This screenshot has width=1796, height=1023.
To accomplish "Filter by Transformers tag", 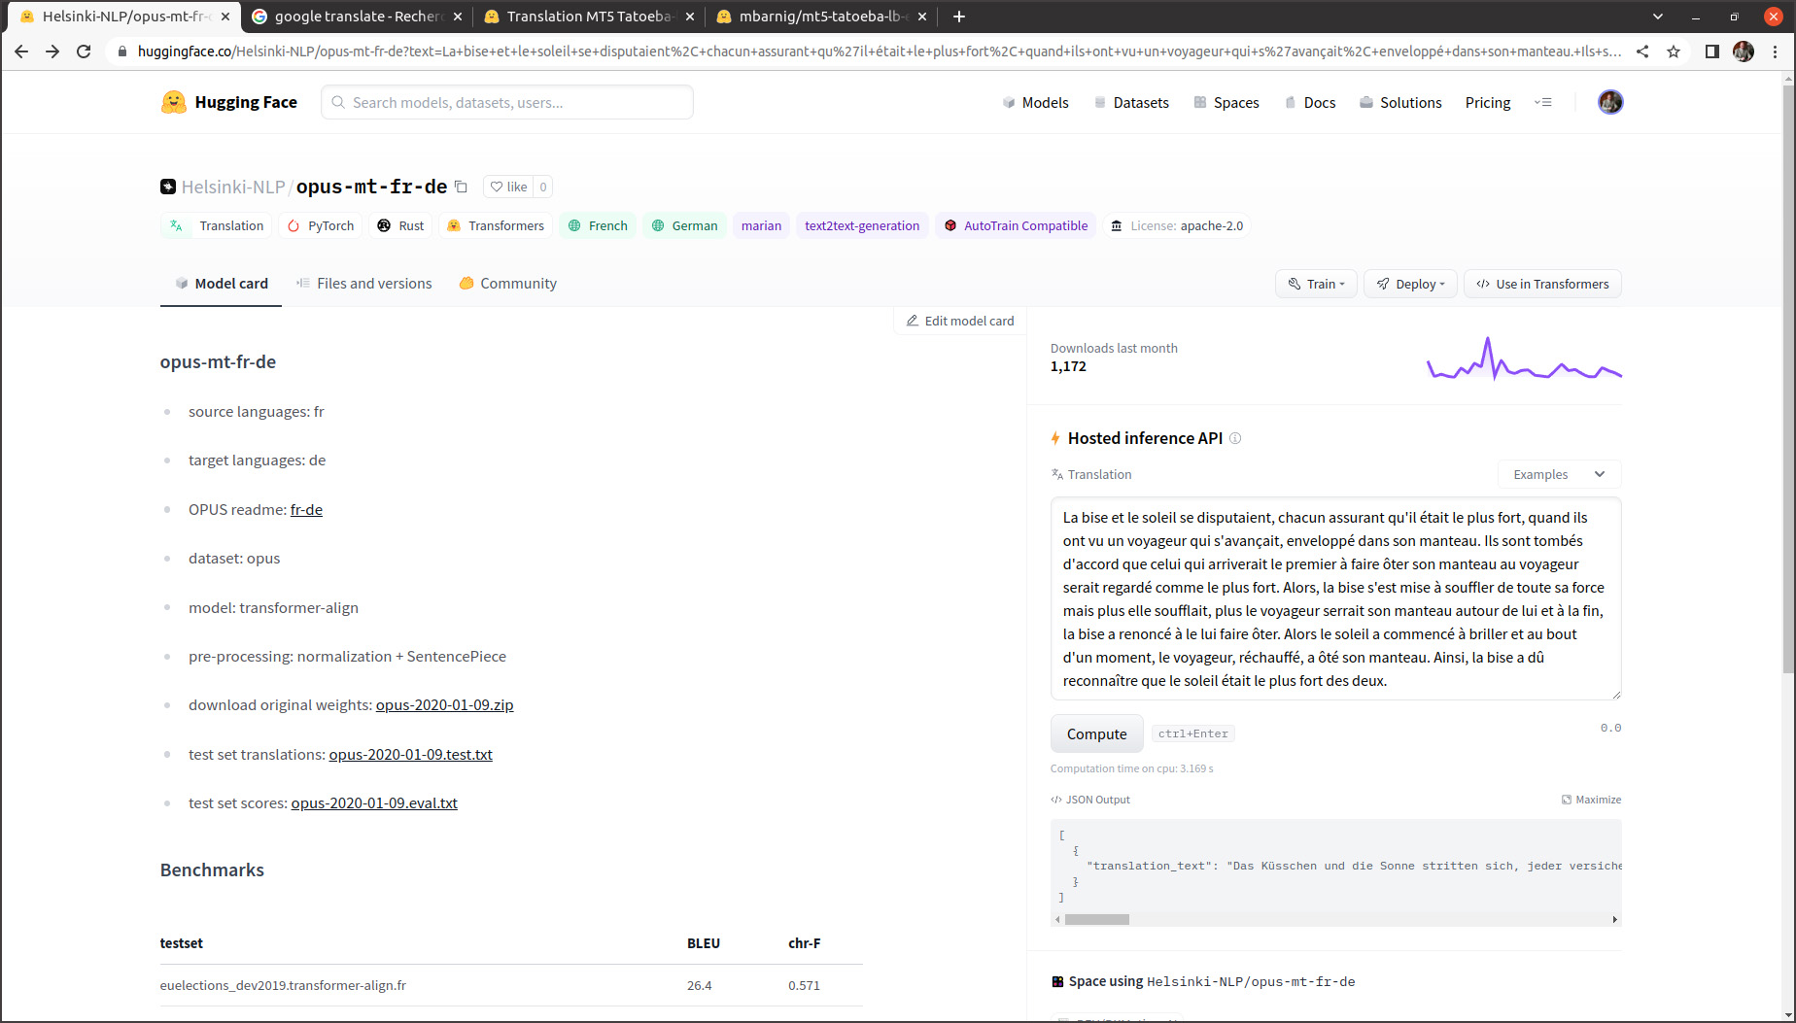I will click(x=496, y=225).
